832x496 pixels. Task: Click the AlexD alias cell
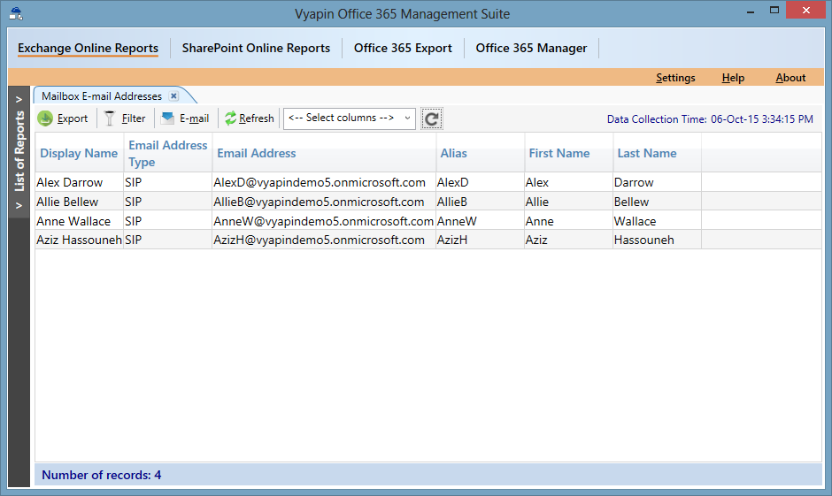click(480, 182)
